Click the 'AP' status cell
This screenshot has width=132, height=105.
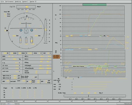click(29, 81)
